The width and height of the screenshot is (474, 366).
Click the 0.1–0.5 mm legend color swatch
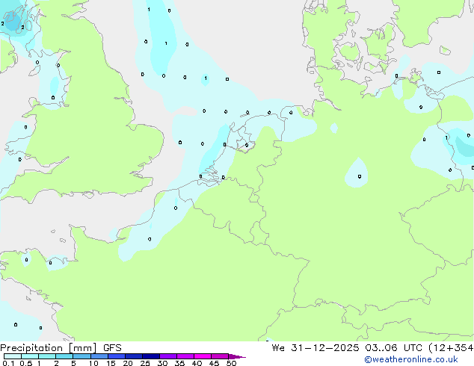tap(13, 356)
